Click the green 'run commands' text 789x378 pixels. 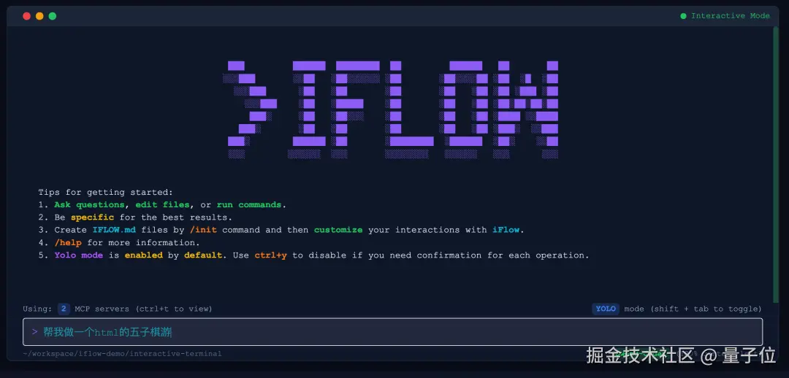(249, 204)
